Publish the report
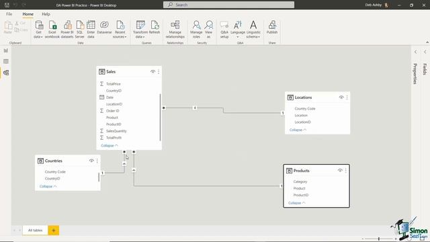 (x=272, y=28)
